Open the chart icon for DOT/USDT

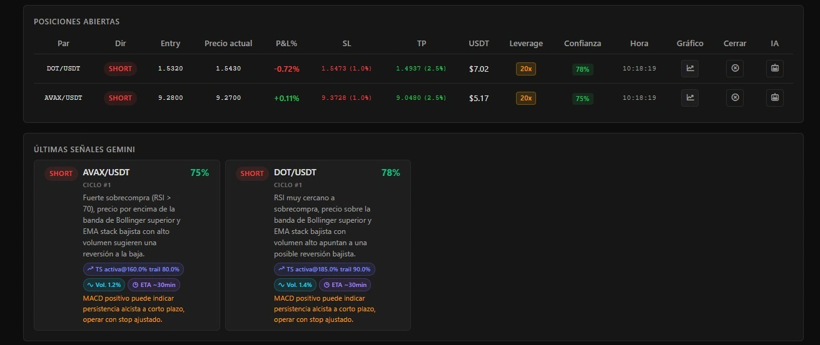point(690,69)
